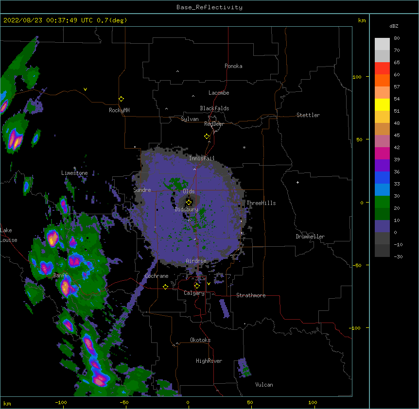Click the Drumheller city label
Viewport: 419px width, 409px height.
310,237
